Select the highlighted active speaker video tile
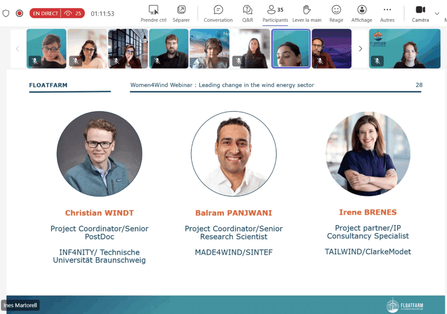 (x=291, y=48)
